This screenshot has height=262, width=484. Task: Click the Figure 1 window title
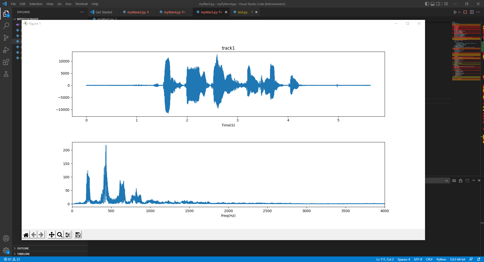35,23
